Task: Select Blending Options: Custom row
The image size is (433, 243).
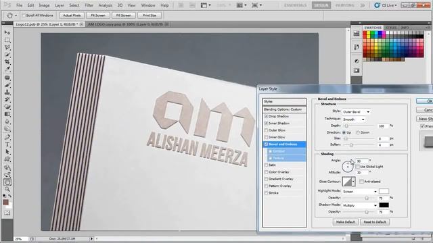Action: [x=284, y=109]
